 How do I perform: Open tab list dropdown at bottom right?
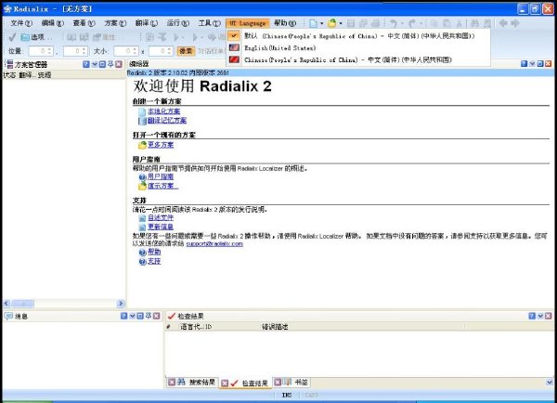click(x=550, y=383)
